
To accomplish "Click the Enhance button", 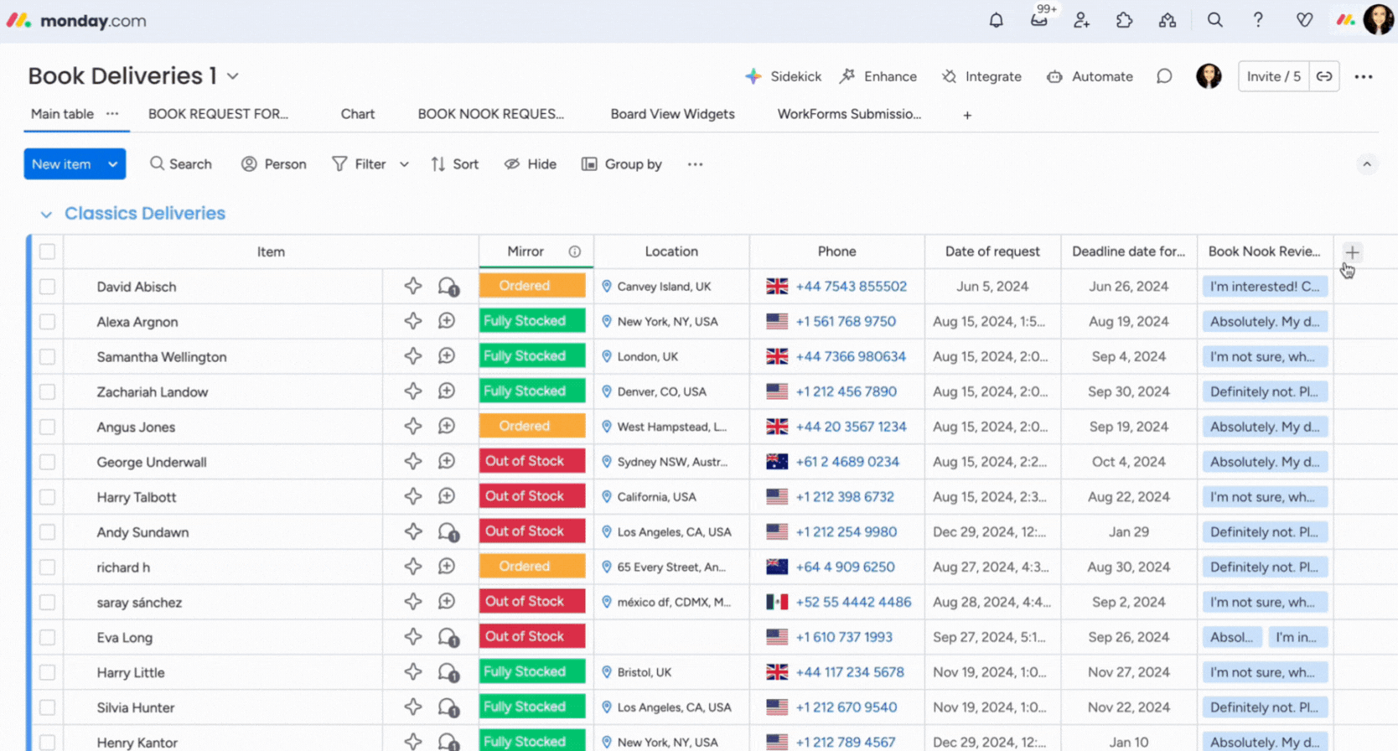I will (878, 76).
